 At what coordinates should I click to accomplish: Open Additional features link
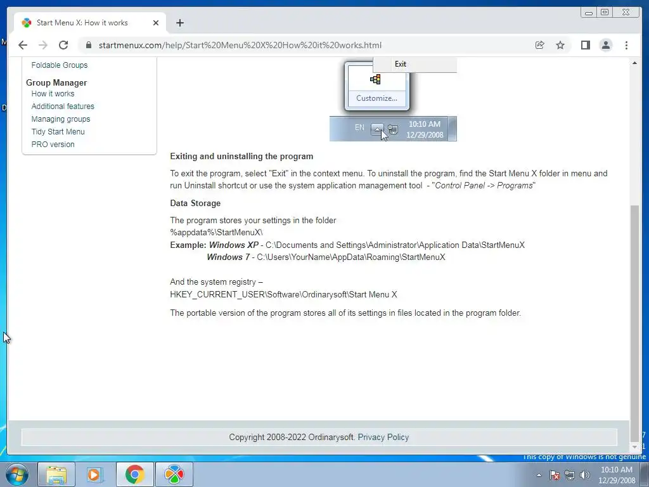[x=63, y=107]
